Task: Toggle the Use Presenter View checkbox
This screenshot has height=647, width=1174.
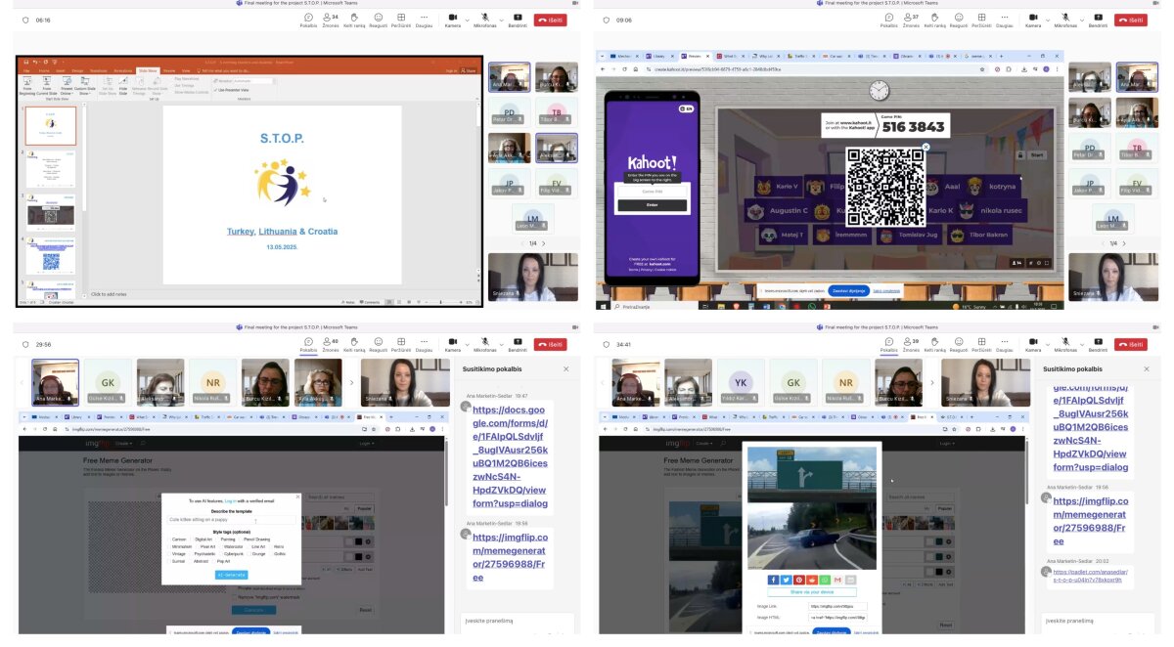Action: [x=216, y=90]
